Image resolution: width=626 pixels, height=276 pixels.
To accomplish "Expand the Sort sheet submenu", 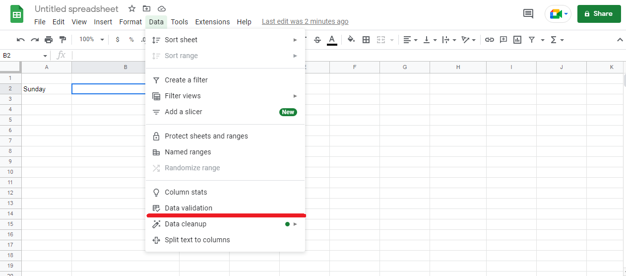I will click(225, 40).
